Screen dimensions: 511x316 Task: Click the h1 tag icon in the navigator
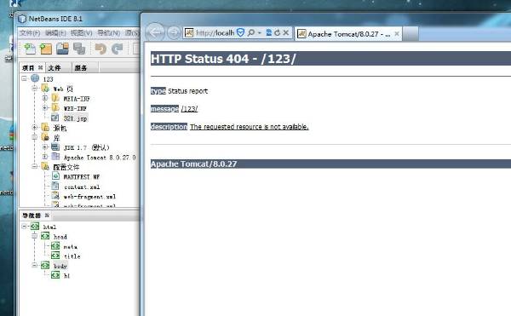click(x=55, y=275)
